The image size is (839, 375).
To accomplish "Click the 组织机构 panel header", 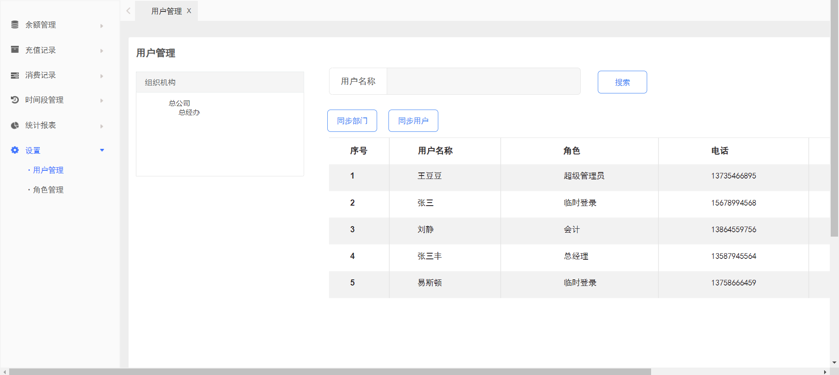I will 220,82.
